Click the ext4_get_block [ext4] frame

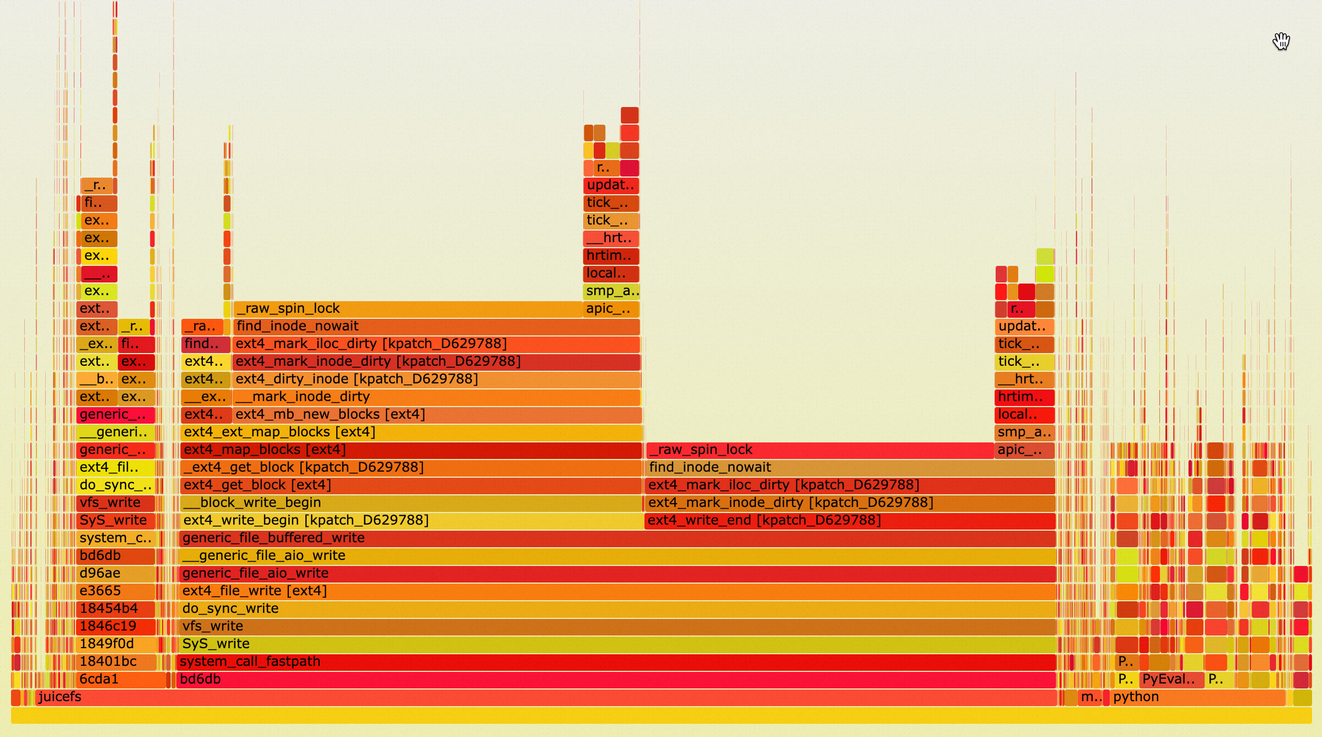pyautogui.click(x=411, y=485)
